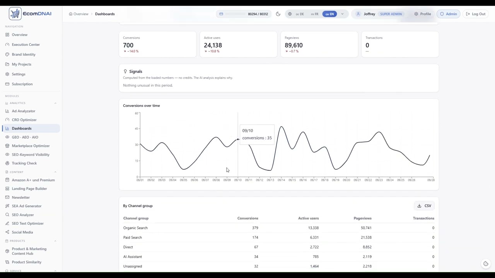The width and height of the screenshot is (495, 278).
Task: Download the channel group CSV
Action: 424,206
